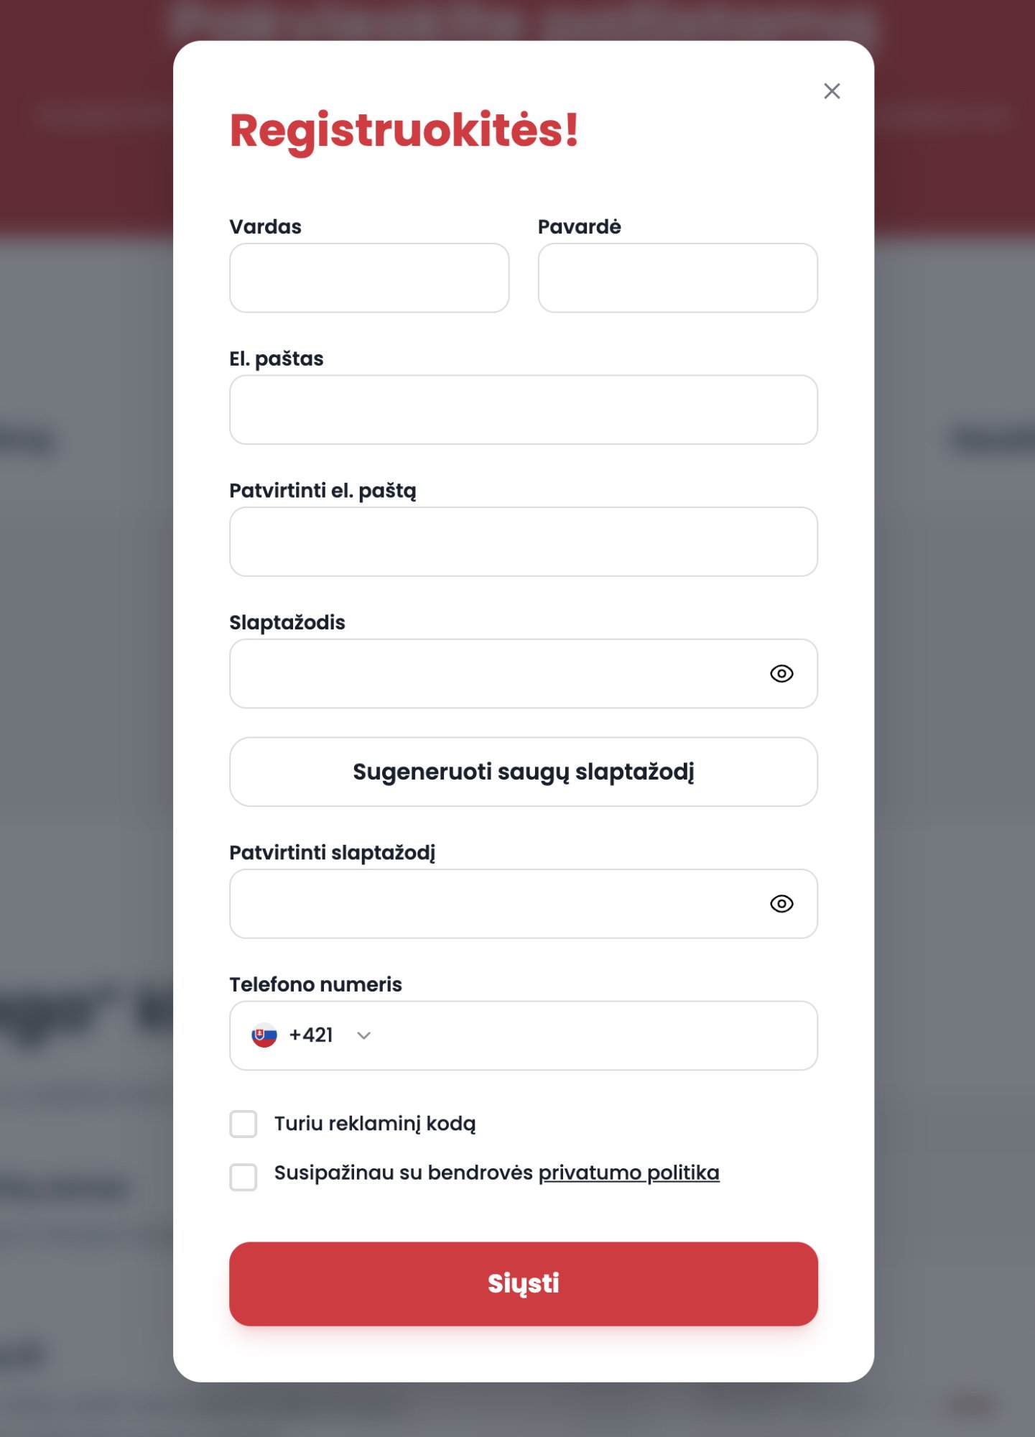Show password with the eye icon in Slaptažodis
The height and width of the screenshot is (1437, 1035).
[x=781, y=674]
